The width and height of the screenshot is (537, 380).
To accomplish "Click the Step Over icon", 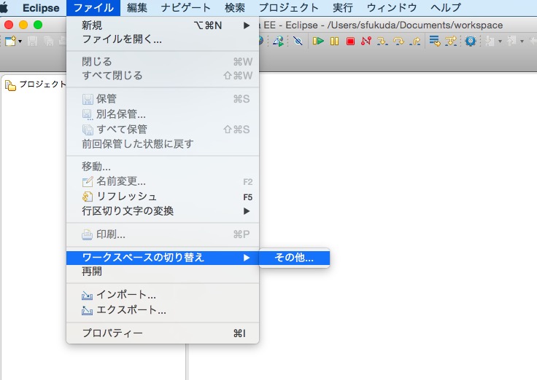I will (398, 41).
